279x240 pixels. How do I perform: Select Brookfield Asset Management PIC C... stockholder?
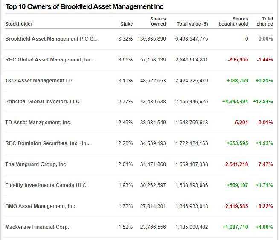(52, 39)
